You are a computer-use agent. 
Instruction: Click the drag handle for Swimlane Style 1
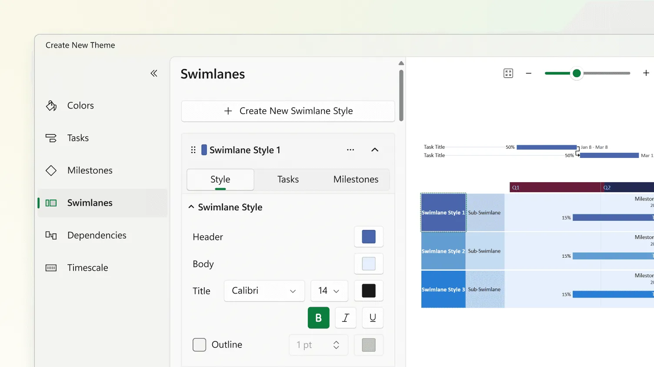[x=193, y=150]
